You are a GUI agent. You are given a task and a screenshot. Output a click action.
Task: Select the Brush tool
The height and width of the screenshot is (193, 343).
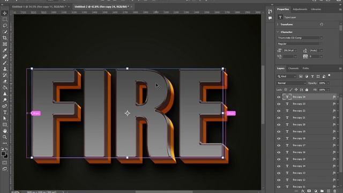[5, 63]
